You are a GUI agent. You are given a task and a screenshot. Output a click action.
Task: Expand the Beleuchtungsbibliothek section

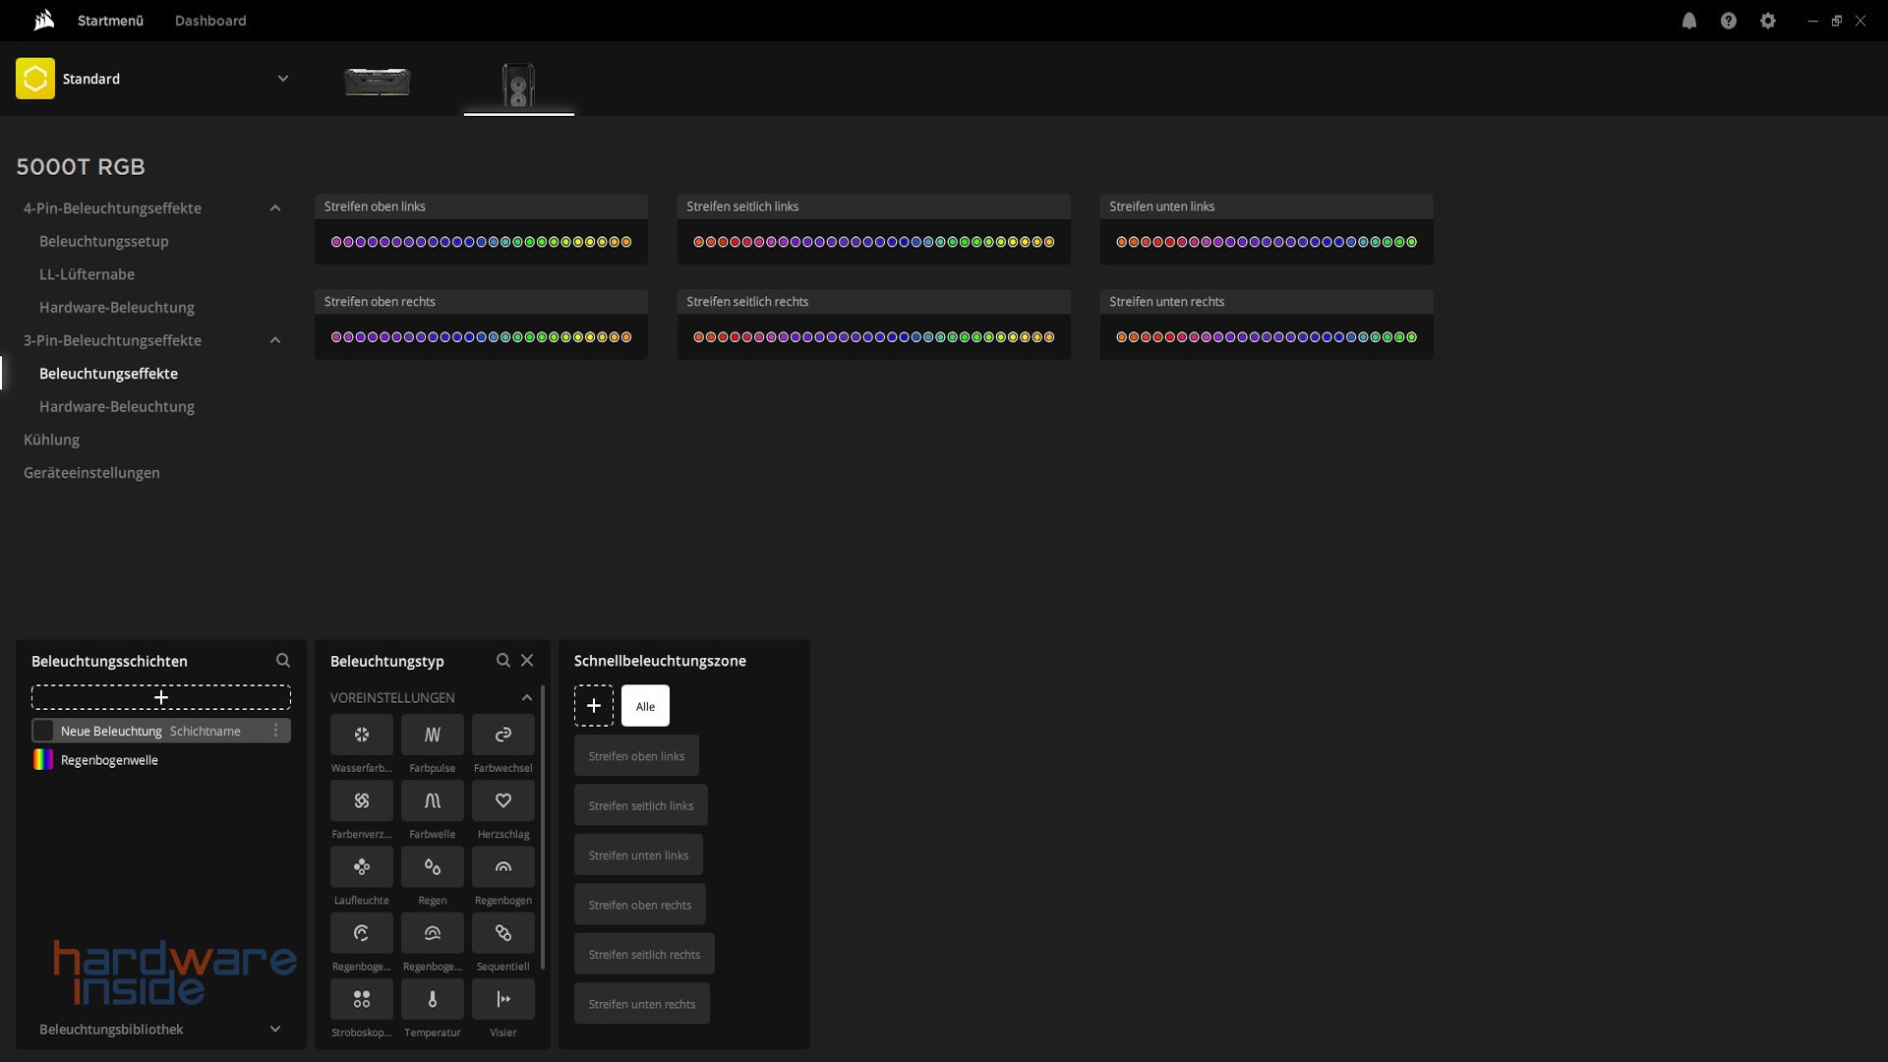(x=275, y=1030)
